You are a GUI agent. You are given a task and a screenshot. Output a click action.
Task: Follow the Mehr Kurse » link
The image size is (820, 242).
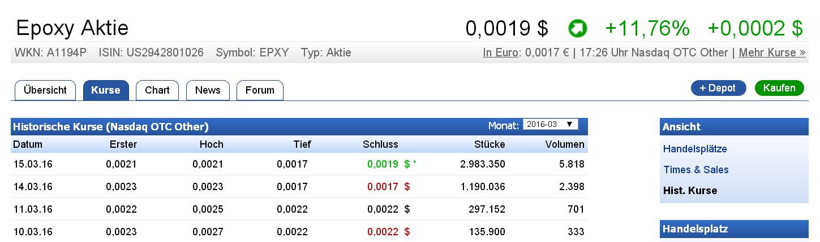(x=772, y=53)
